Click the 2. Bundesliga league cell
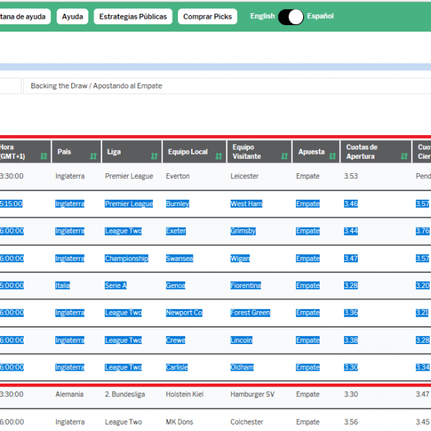The width and height of the screenshot is (431, 431). pyautogui.click(x=125, y=394)
